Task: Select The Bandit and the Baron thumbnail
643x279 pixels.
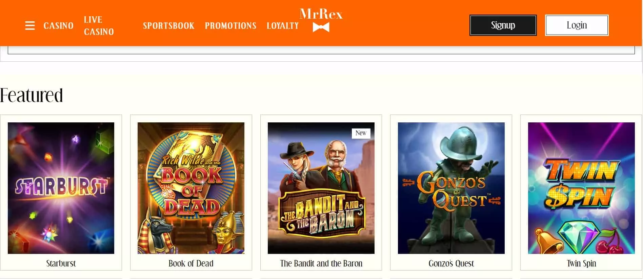Action: click(x=321, y=188)
